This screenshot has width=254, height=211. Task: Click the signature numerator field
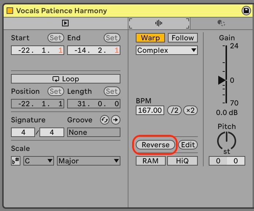[x=23, y=132]
